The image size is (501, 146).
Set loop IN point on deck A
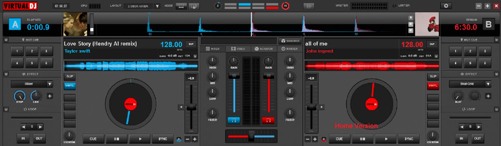(x=23, y=138)
